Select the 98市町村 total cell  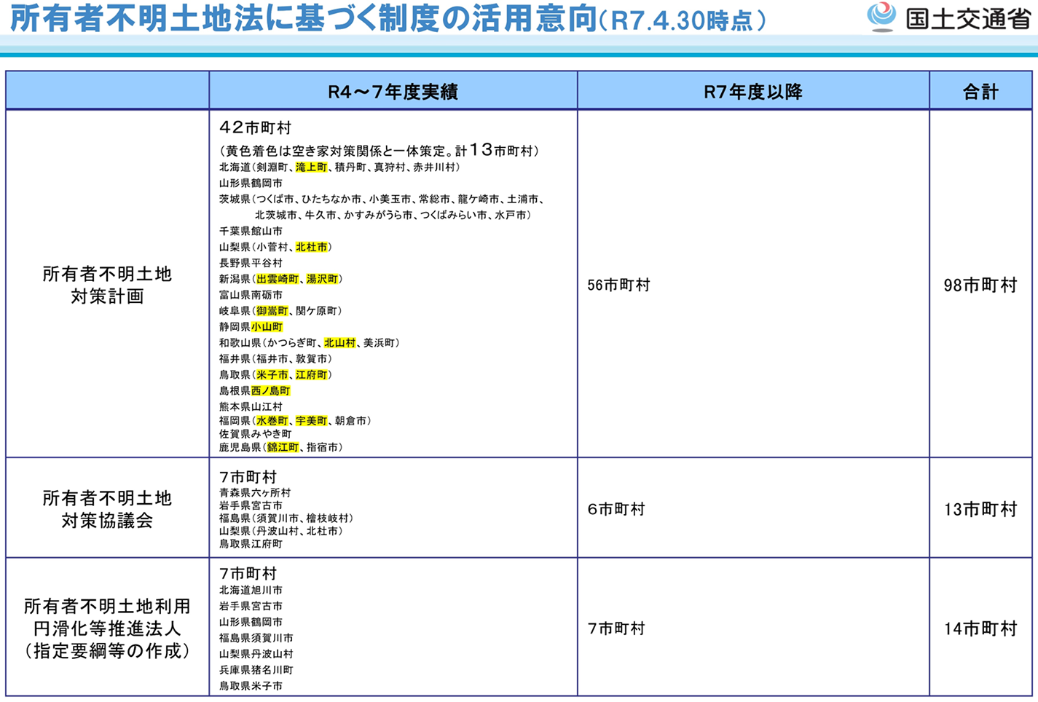click(x=980, y=285)
